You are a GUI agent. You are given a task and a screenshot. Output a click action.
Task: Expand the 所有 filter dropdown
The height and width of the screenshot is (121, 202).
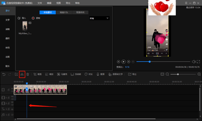point(99,18)
